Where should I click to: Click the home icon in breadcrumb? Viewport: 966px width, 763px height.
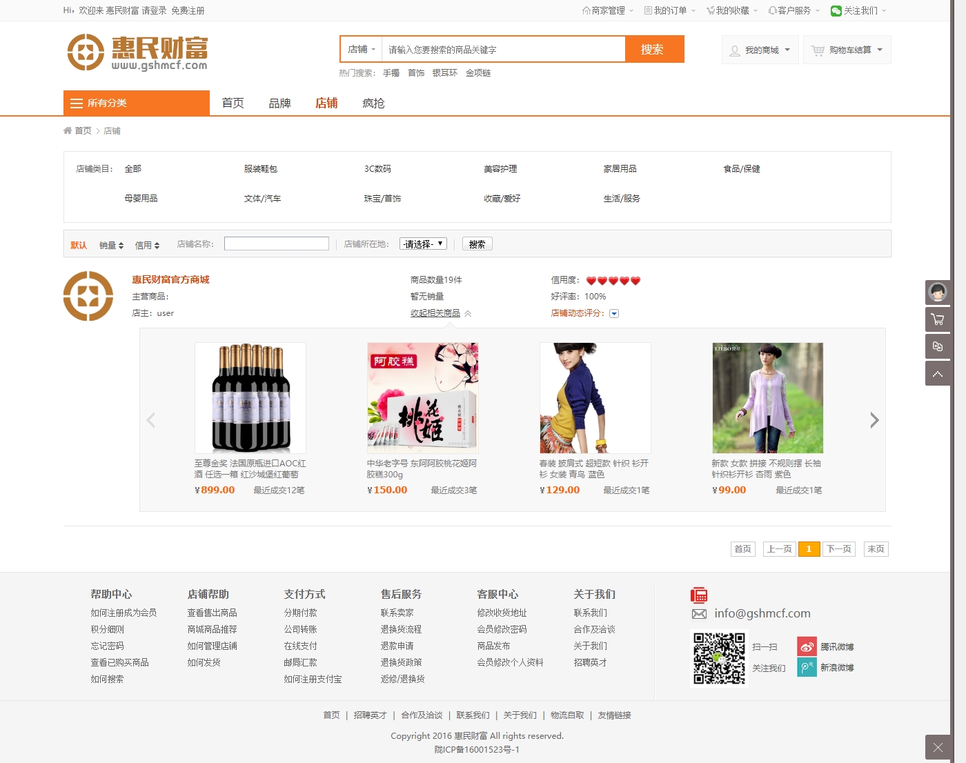68,130
